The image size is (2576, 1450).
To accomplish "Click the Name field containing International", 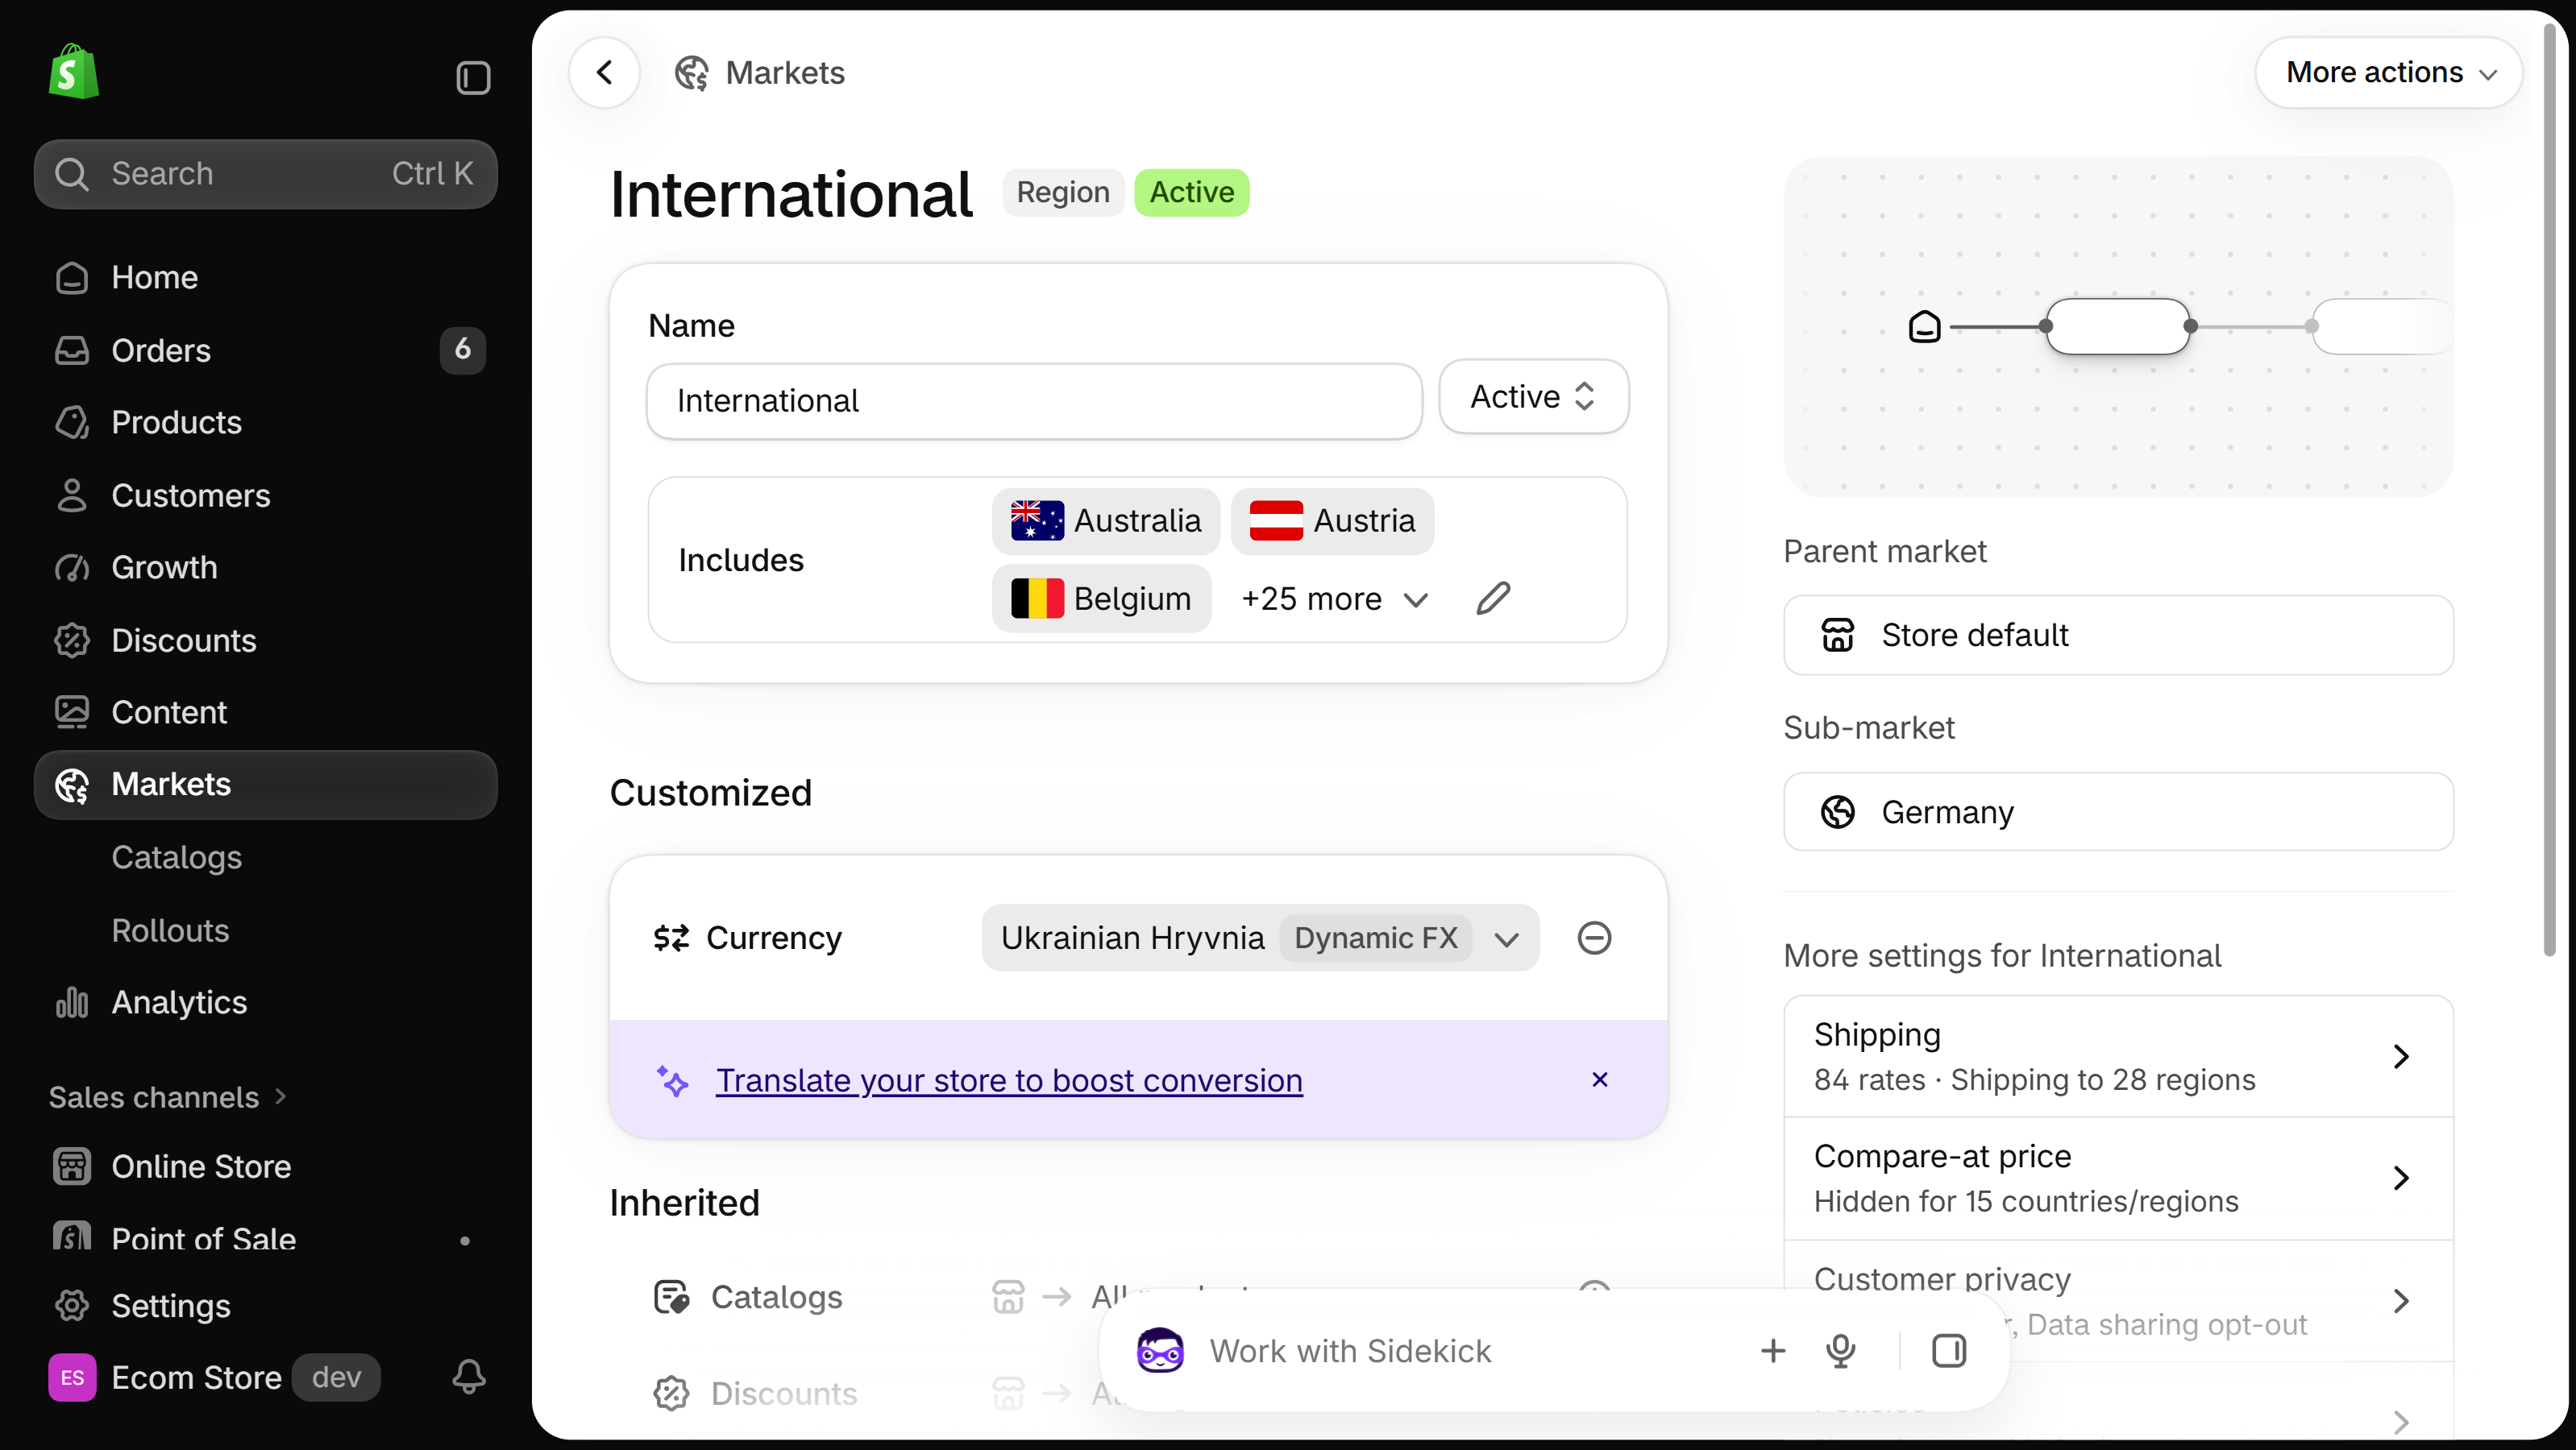I will (x=1034, y=400).
